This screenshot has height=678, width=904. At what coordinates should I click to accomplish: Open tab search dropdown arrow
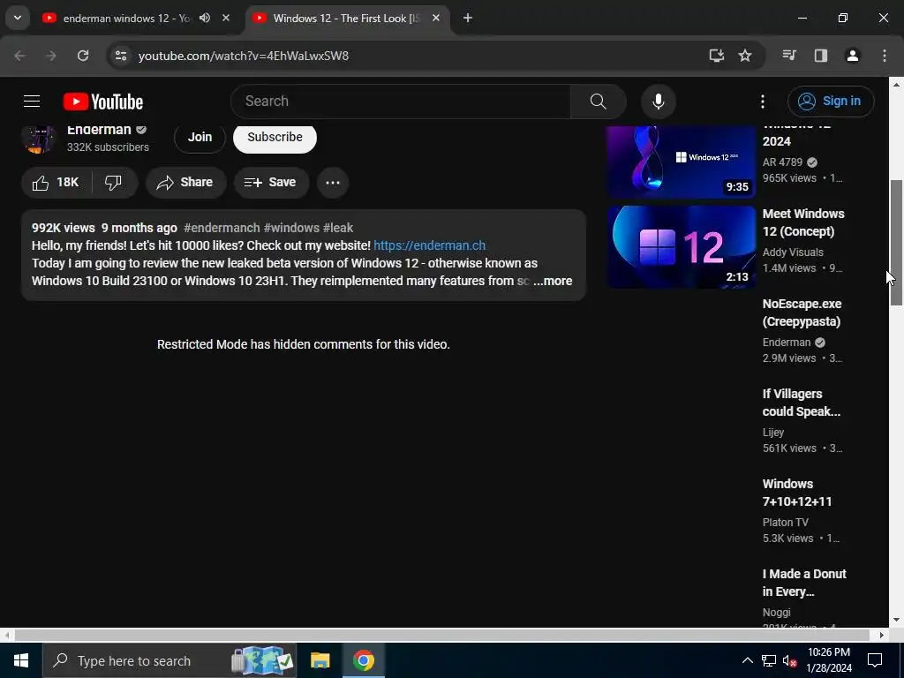18,18
